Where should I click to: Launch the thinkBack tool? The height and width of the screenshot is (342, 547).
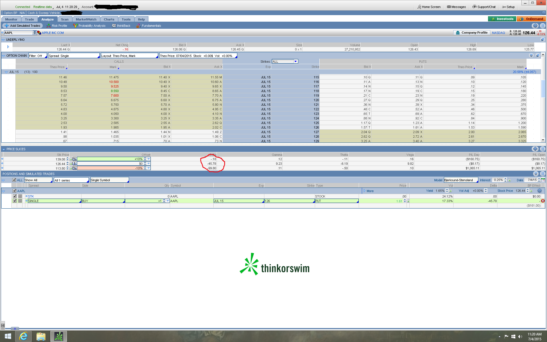click(x=121, y=26)
